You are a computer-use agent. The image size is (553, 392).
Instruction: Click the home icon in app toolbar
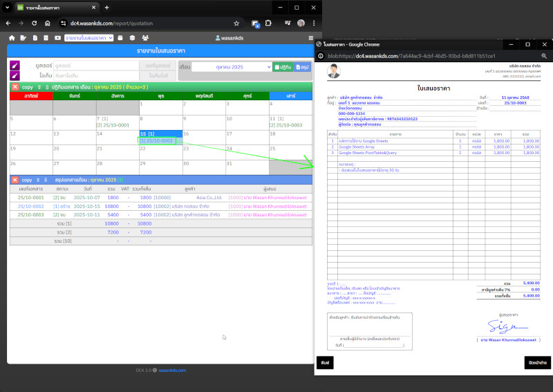click(x=12, y=37)
